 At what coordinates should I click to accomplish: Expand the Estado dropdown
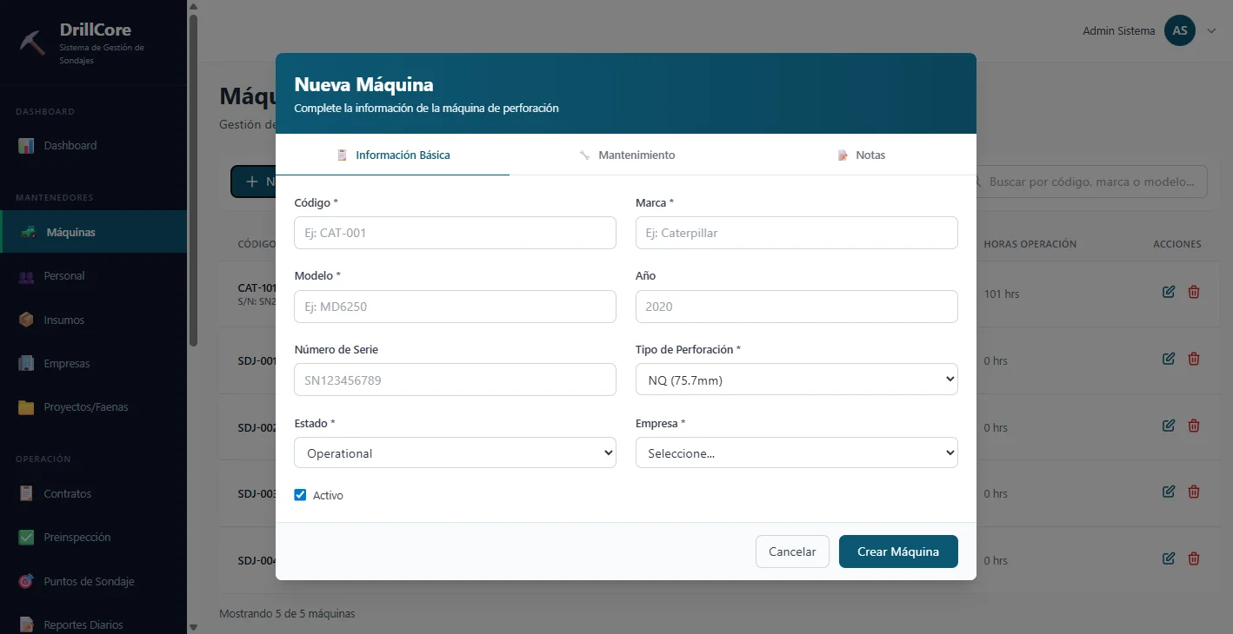pyautogui.click(x=455, y=452)
